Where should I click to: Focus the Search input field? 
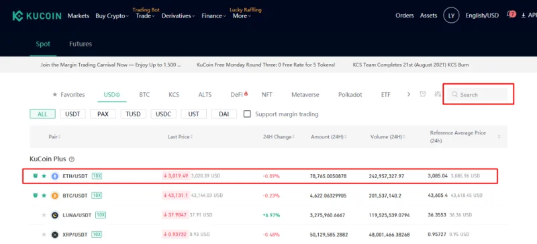tap(477, 94)
